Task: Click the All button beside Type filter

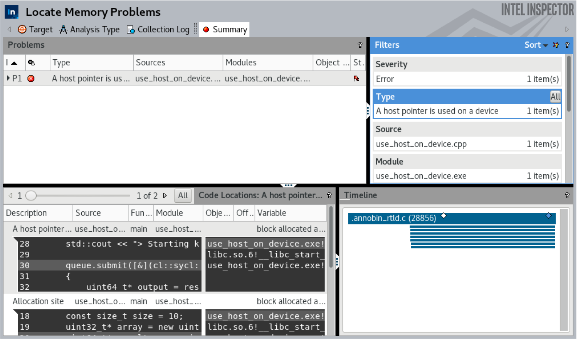Action: [x=555, y=97]
